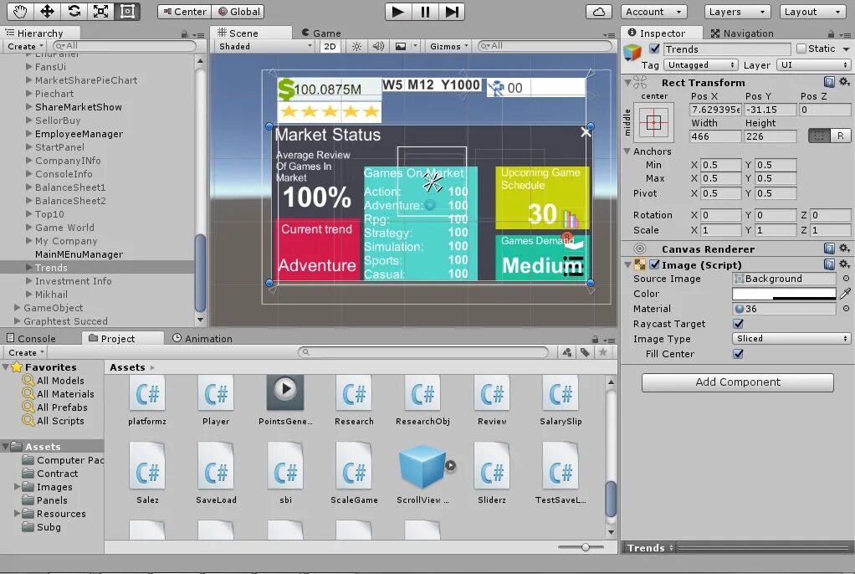Open Image script gear settings

(x=844, y=264)
